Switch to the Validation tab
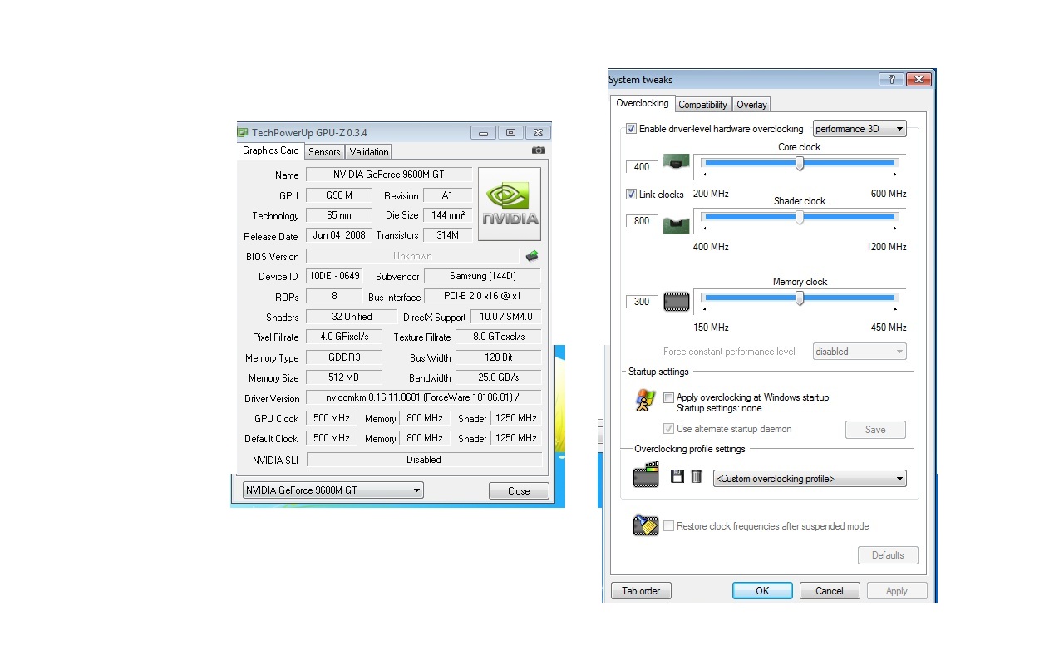 [368, 152]
